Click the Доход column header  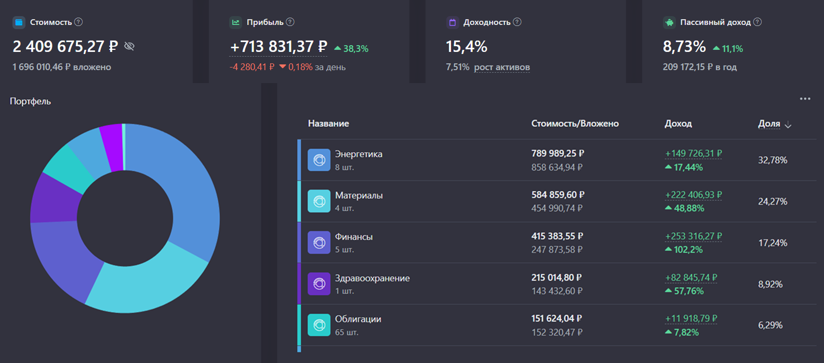[x=678, y=124]
